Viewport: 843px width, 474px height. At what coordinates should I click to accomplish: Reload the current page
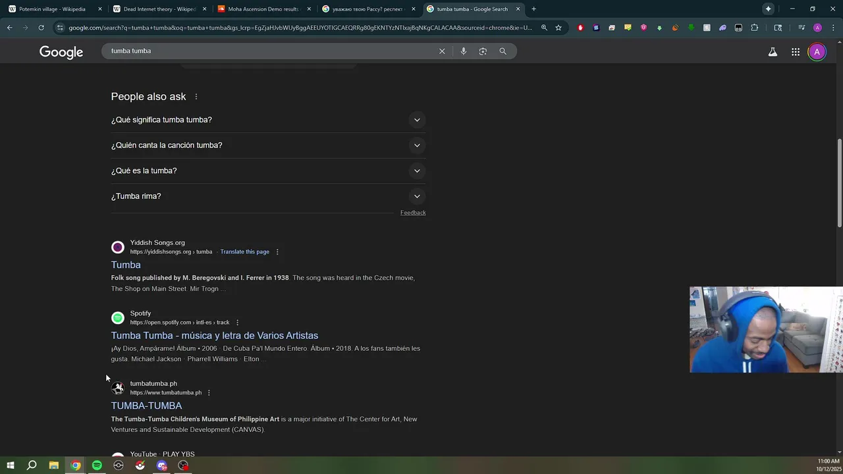click(41, 28)
